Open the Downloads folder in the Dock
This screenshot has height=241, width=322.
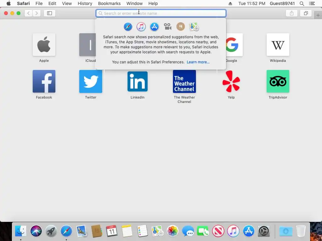coord(286,231)
